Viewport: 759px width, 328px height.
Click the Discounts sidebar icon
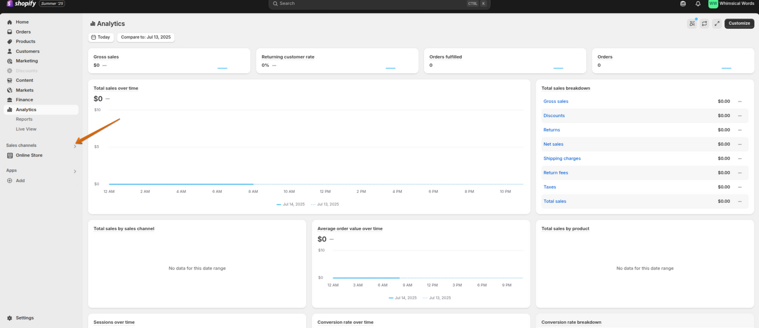coord(9,70)
